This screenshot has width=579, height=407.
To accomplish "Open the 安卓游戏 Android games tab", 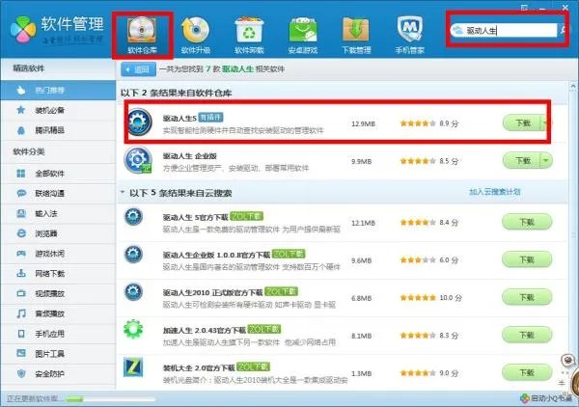I will (303, 36).
